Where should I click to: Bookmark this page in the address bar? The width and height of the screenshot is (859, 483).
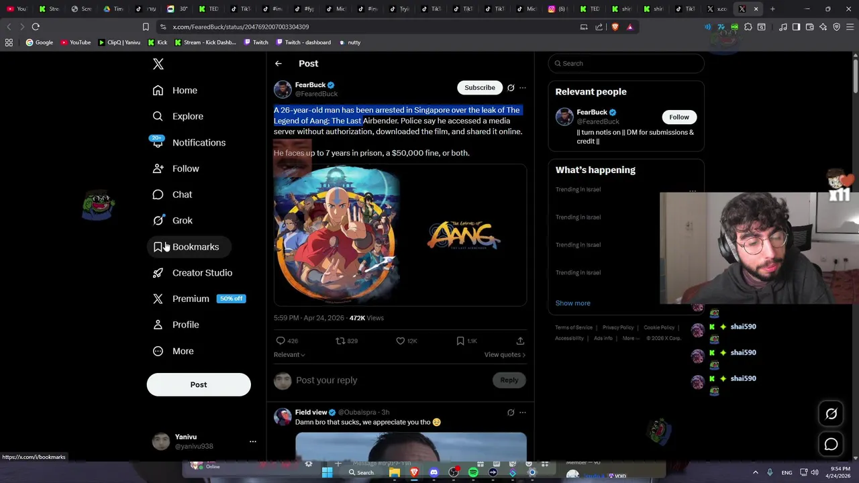coord(146,27)
